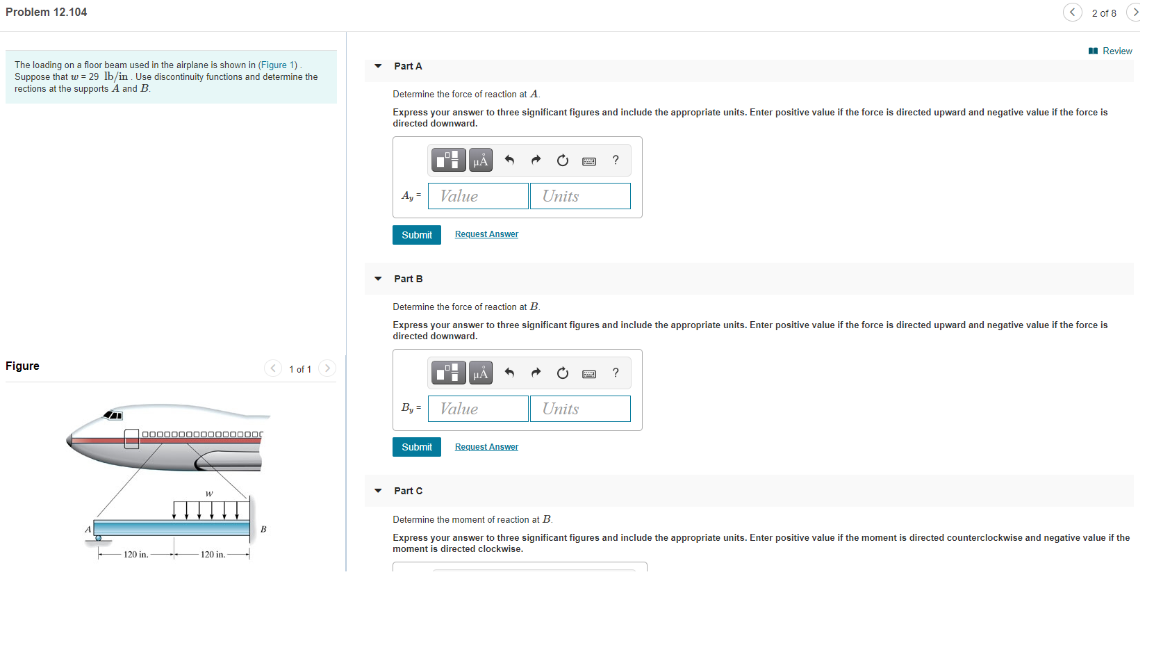Click the Value input field for Ay

[477, 195]
